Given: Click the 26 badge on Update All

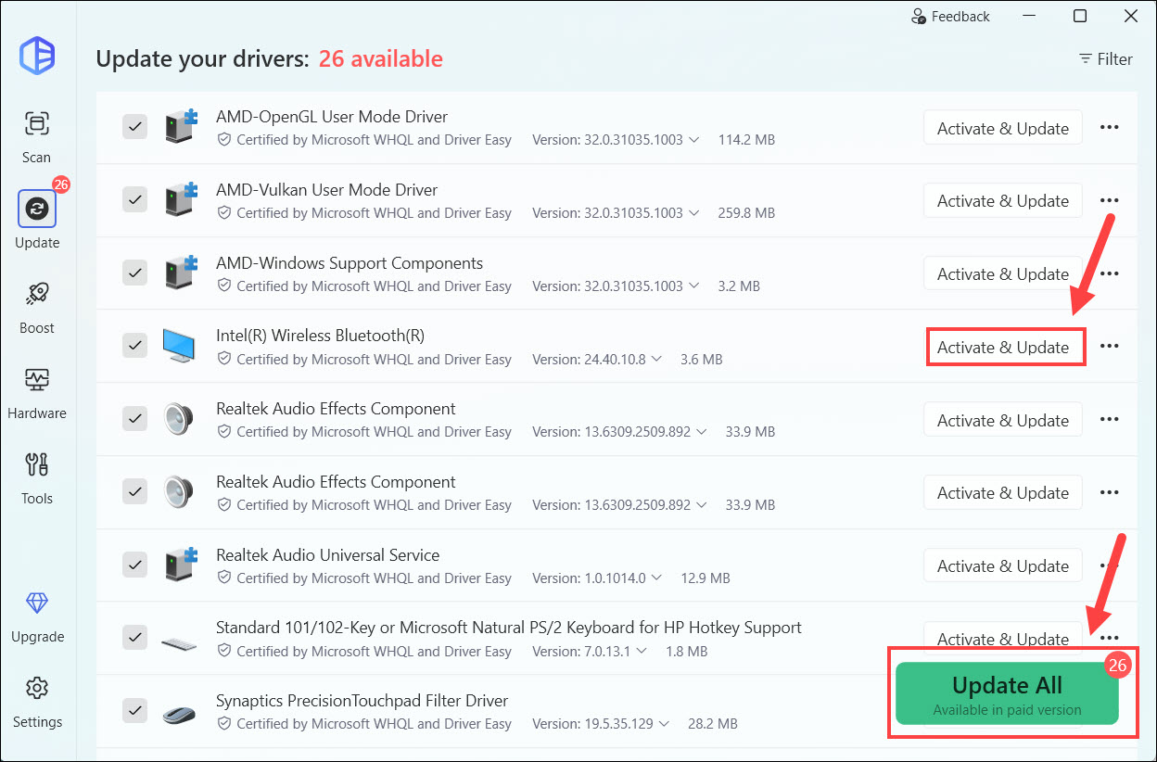Looking at the screenshot, I should (1118, 665).
